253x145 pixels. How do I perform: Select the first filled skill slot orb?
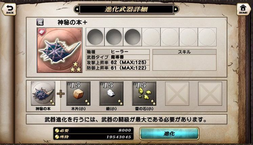click(x=95, y=37)
